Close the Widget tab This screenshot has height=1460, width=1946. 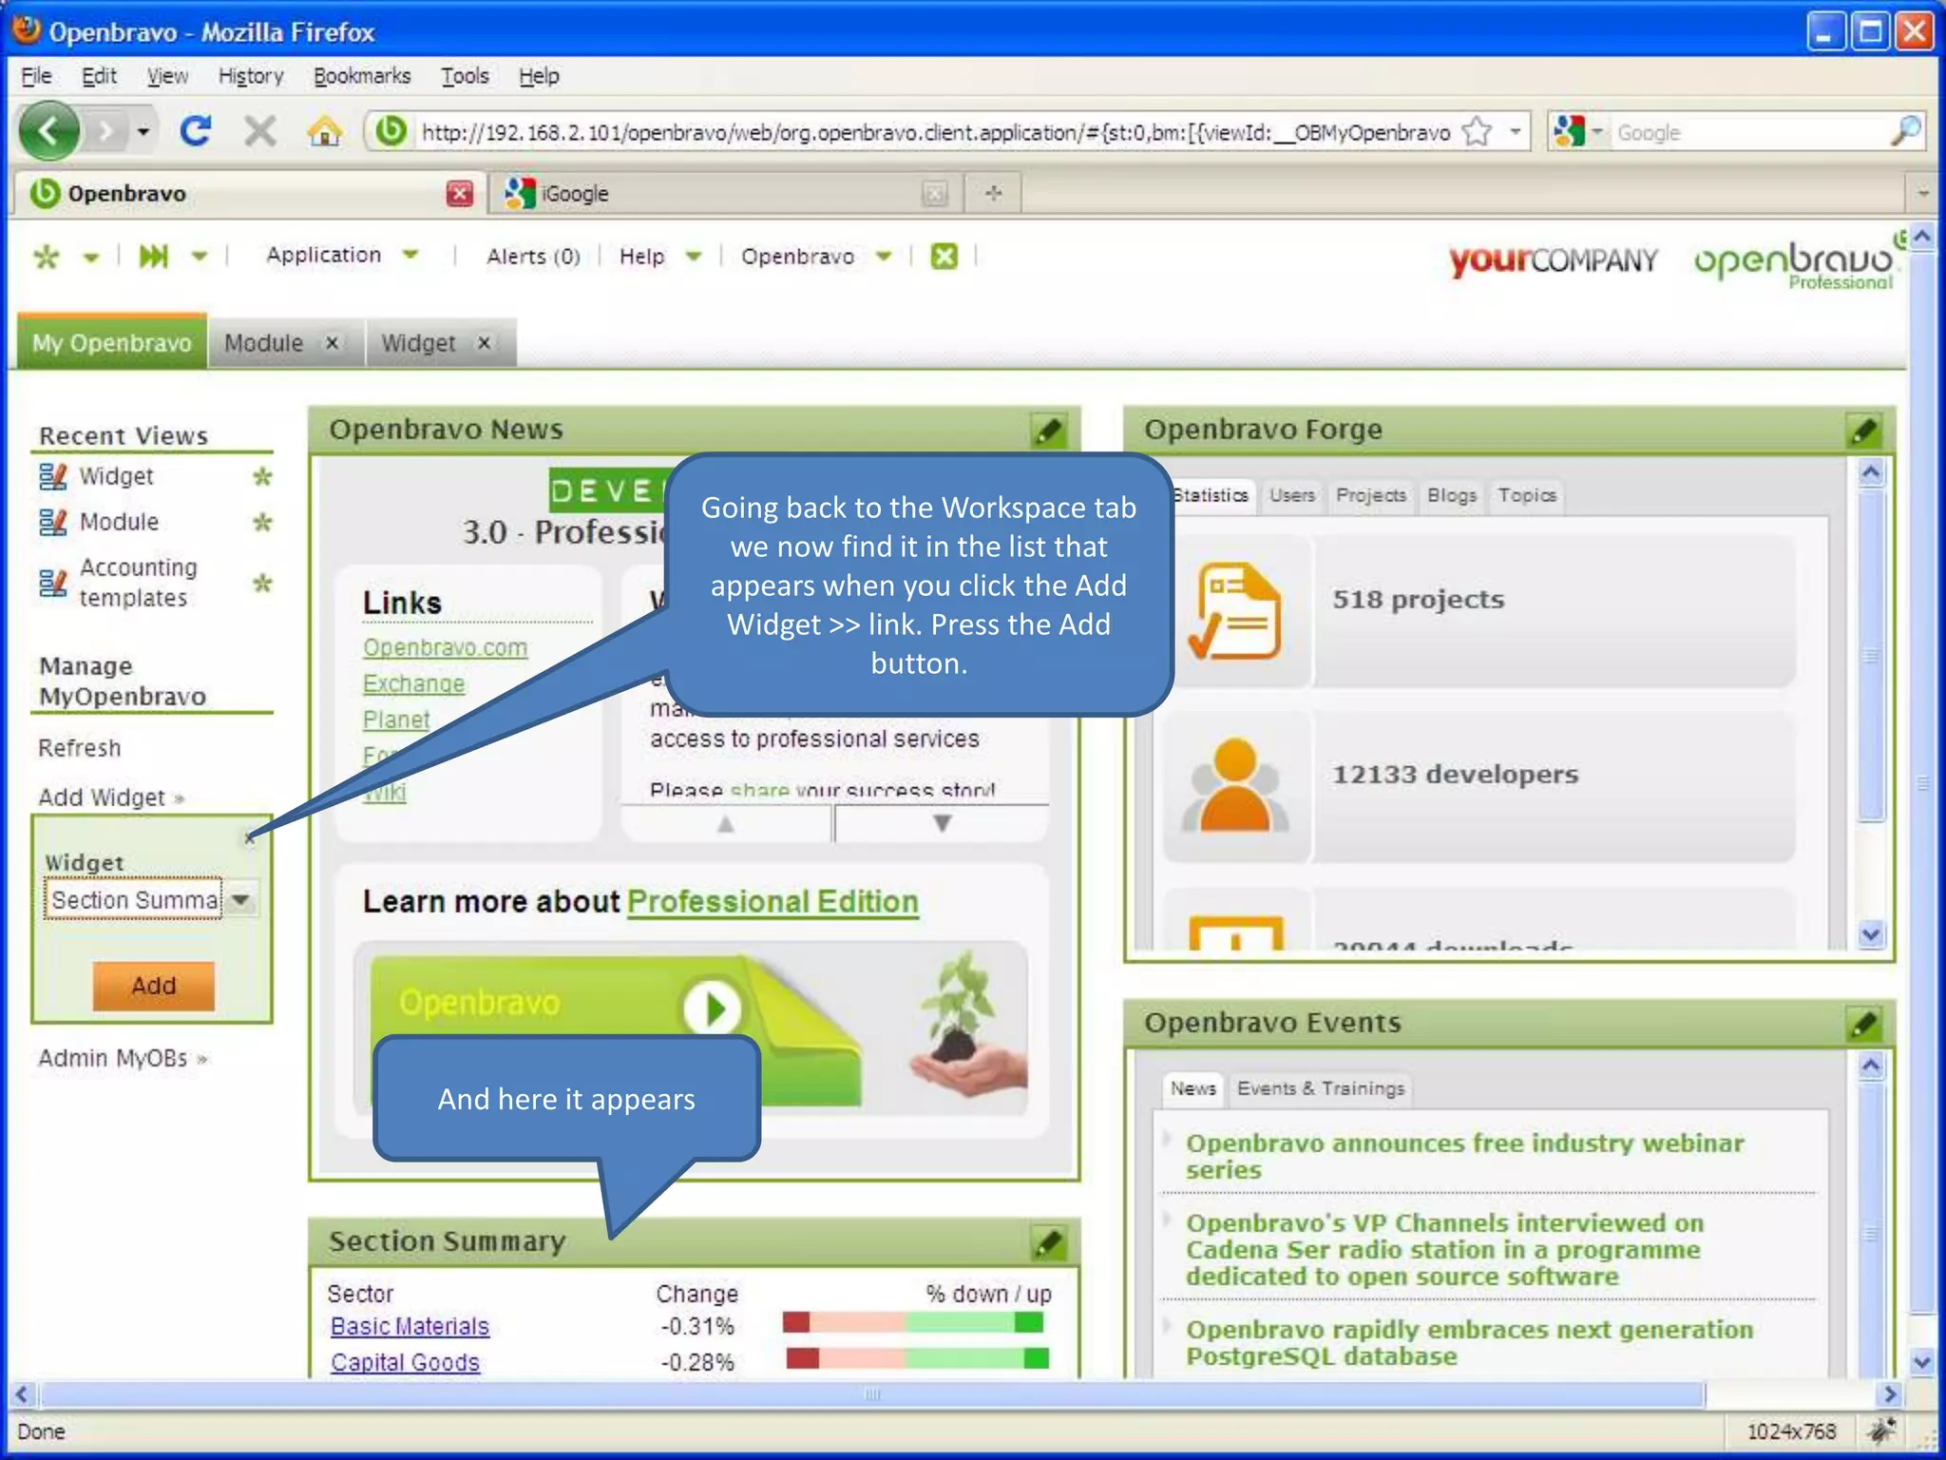coord(484,343)
